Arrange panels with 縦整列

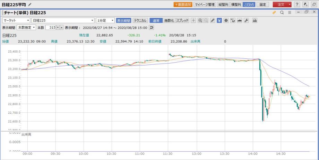(x=223, y=4)
